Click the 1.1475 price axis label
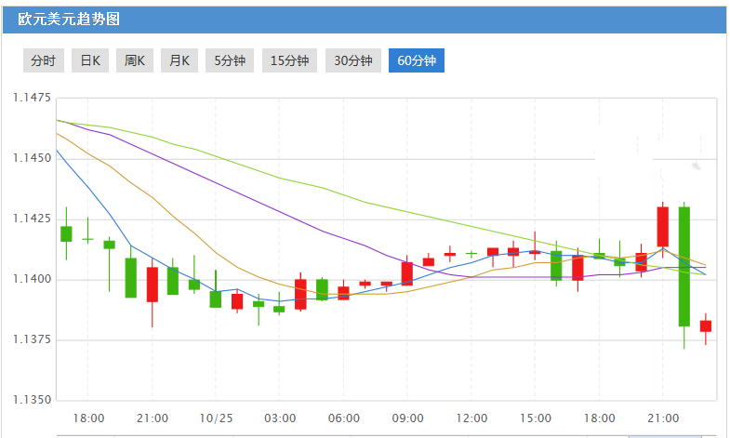730x438 pixels. 30,97
